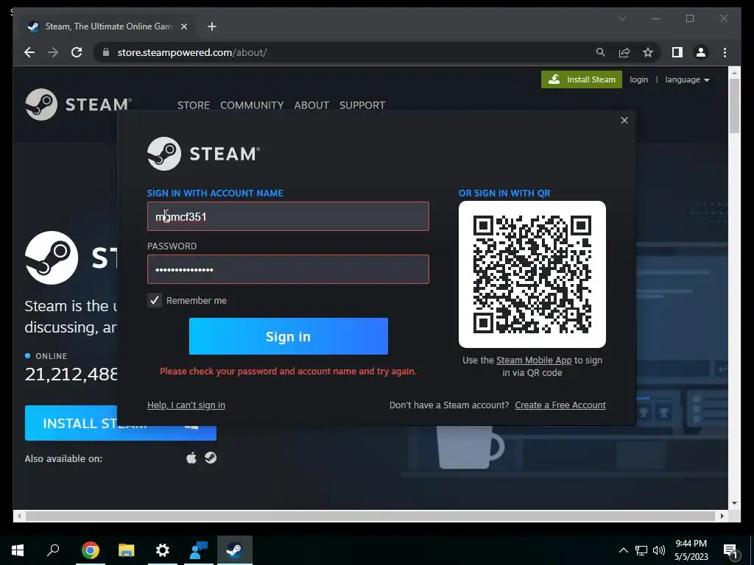Image resolution: width=754 pixels, height=565 pixels.
Task: Click the SteamOS platform icon
Action: coord(211,458)
